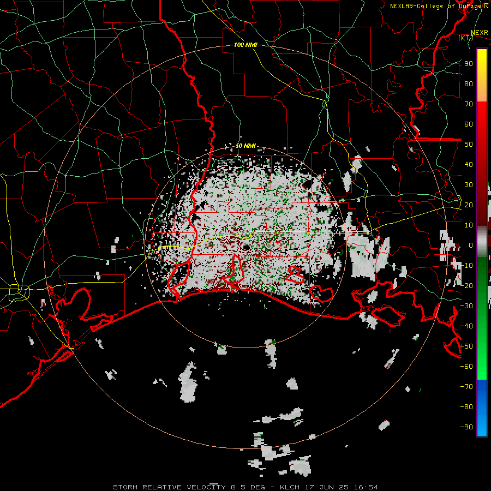The image size is (491, 491).
Task: Click the 100 NMI range ring label
Action: (x=245, y=45)
